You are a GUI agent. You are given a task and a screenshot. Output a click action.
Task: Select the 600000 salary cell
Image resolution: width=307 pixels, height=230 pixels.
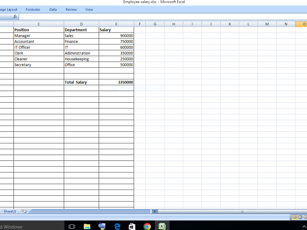116,47
